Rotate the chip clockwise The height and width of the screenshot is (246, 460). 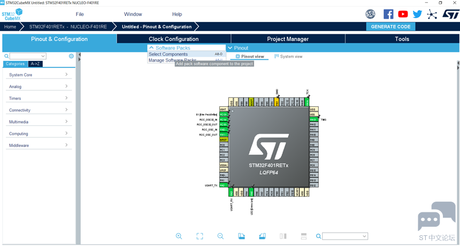(x=241, y=236)
